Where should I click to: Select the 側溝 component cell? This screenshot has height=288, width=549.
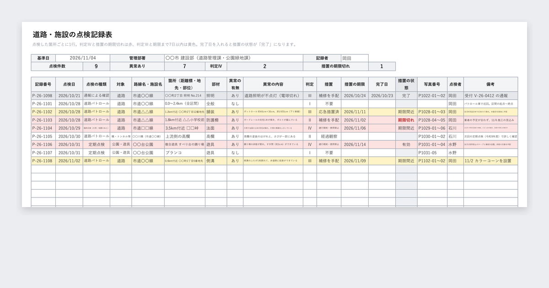pos(216,161)
